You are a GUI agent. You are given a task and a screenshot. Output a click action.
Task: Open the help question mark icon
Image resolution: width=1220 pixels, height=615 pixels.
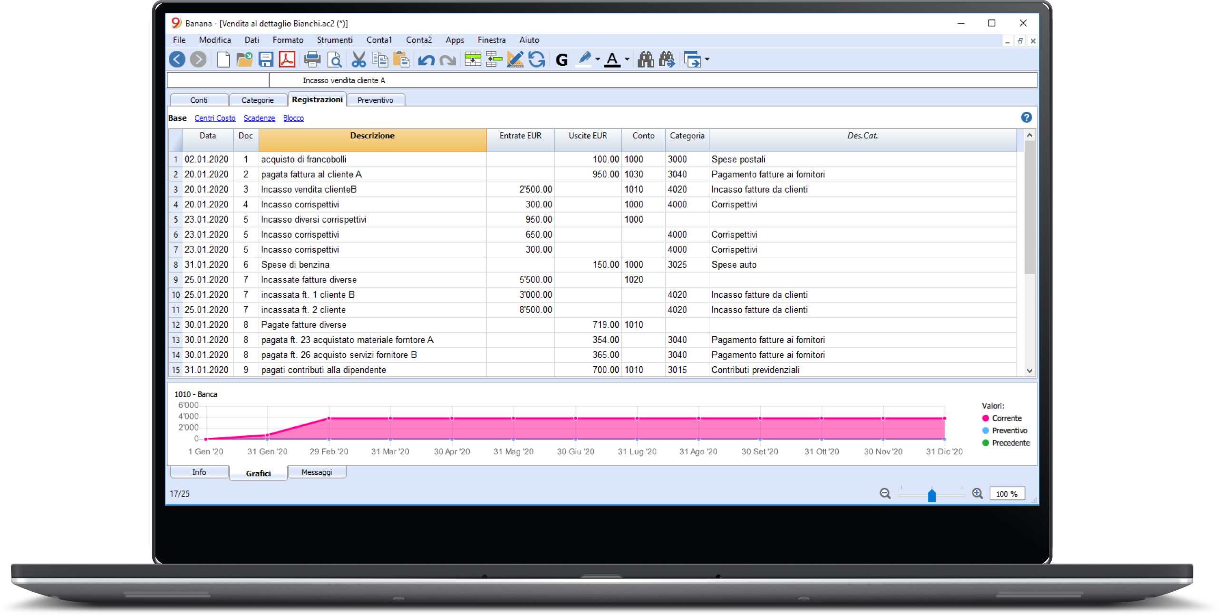click(x=1026, y=117)
